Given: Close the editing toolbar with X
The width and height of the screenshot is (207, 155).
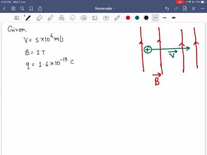Looking at the screenshot, I should (194, 9).
